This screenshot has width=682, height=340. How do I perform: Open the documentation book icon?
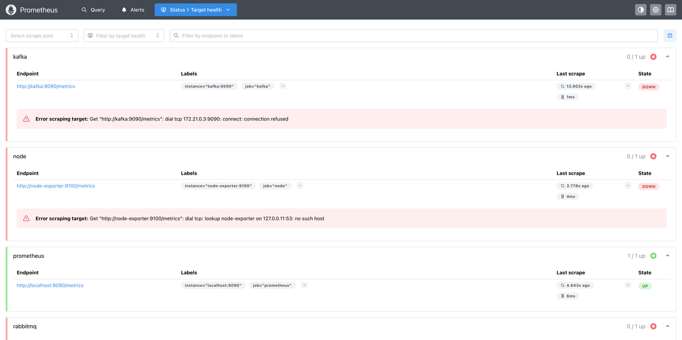coord(670,10)
